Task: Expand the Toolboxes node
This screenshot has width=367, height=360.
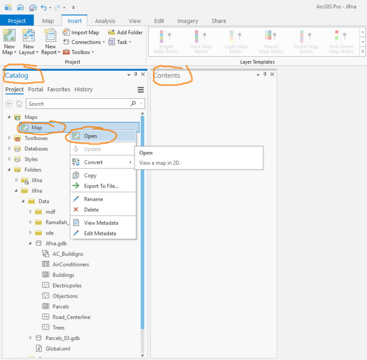Action: click(x=9, y=138)
